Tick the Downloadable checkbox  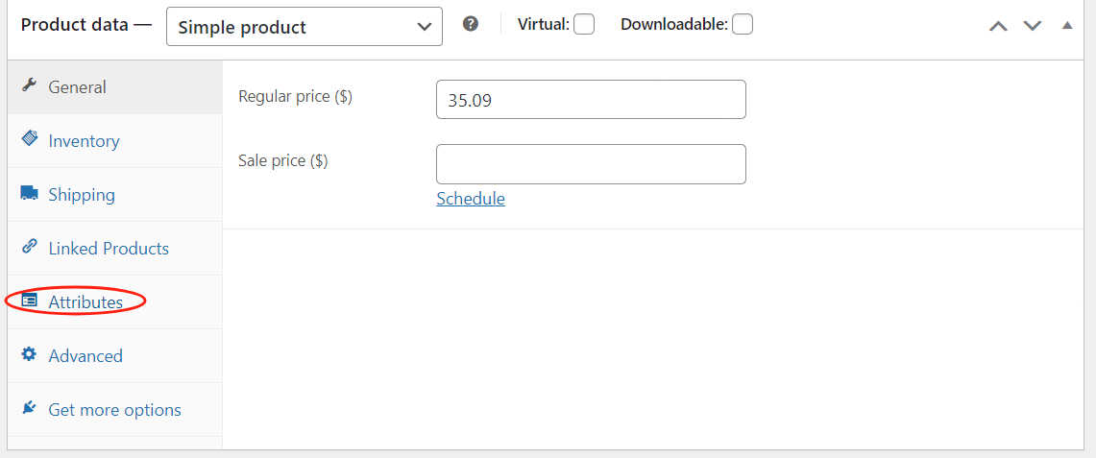[743, 25]
